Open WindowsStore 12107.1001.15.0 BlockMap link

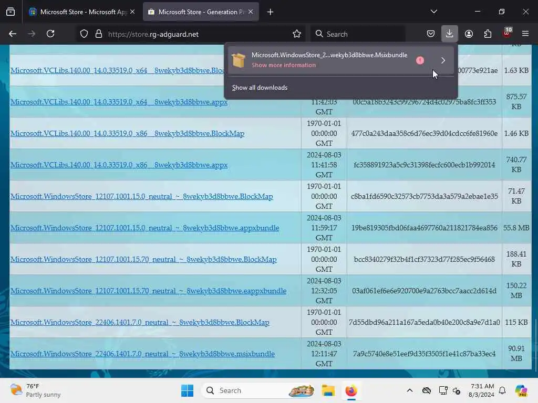pyautogui.click(x=142, y=197)
